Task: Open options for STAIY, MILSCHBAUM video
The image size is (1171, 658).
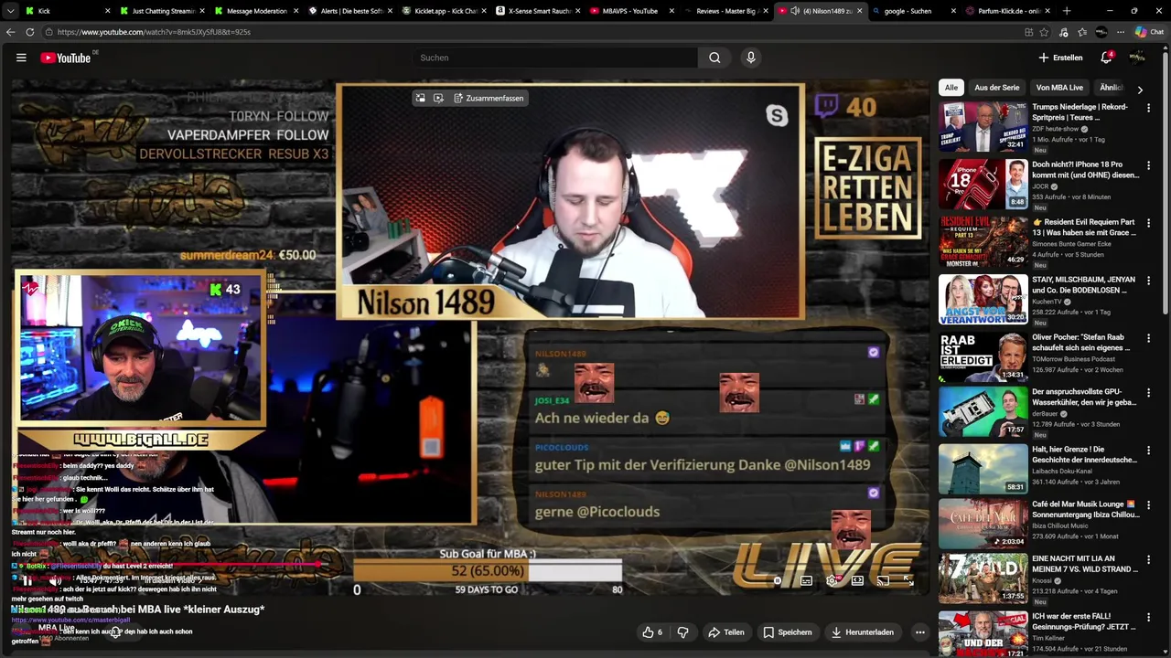Action: coord(1148,281)
